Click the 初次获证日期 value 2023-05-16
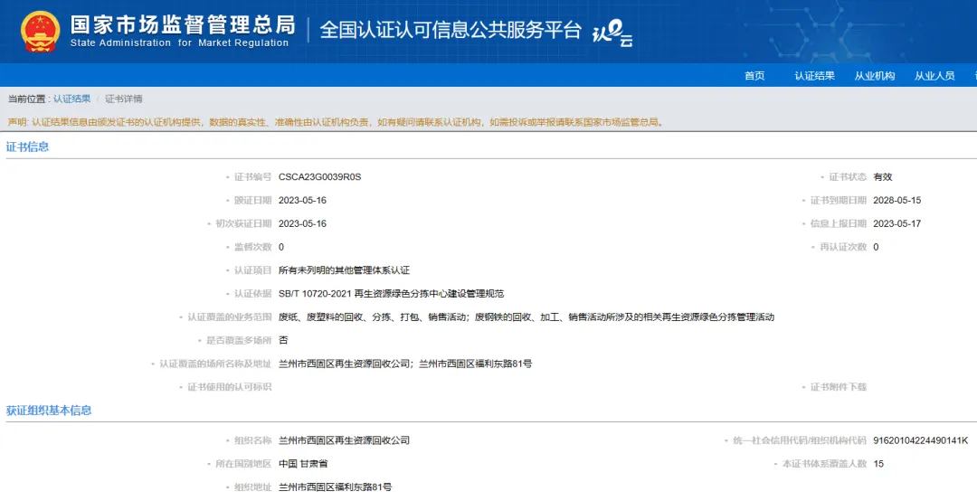 click(302, 223)
